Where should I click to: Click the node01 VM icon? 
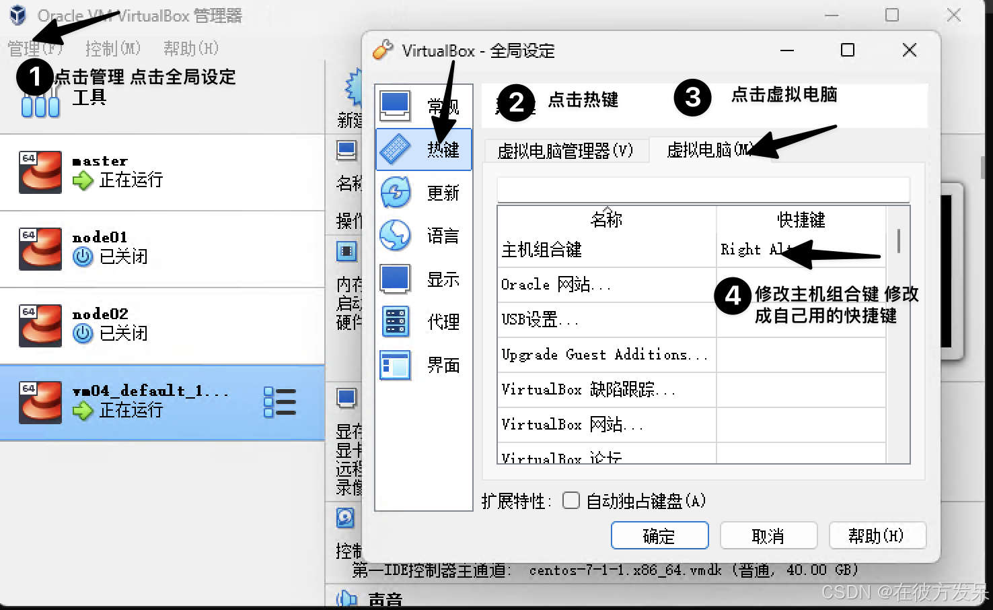tap(40, 248)
